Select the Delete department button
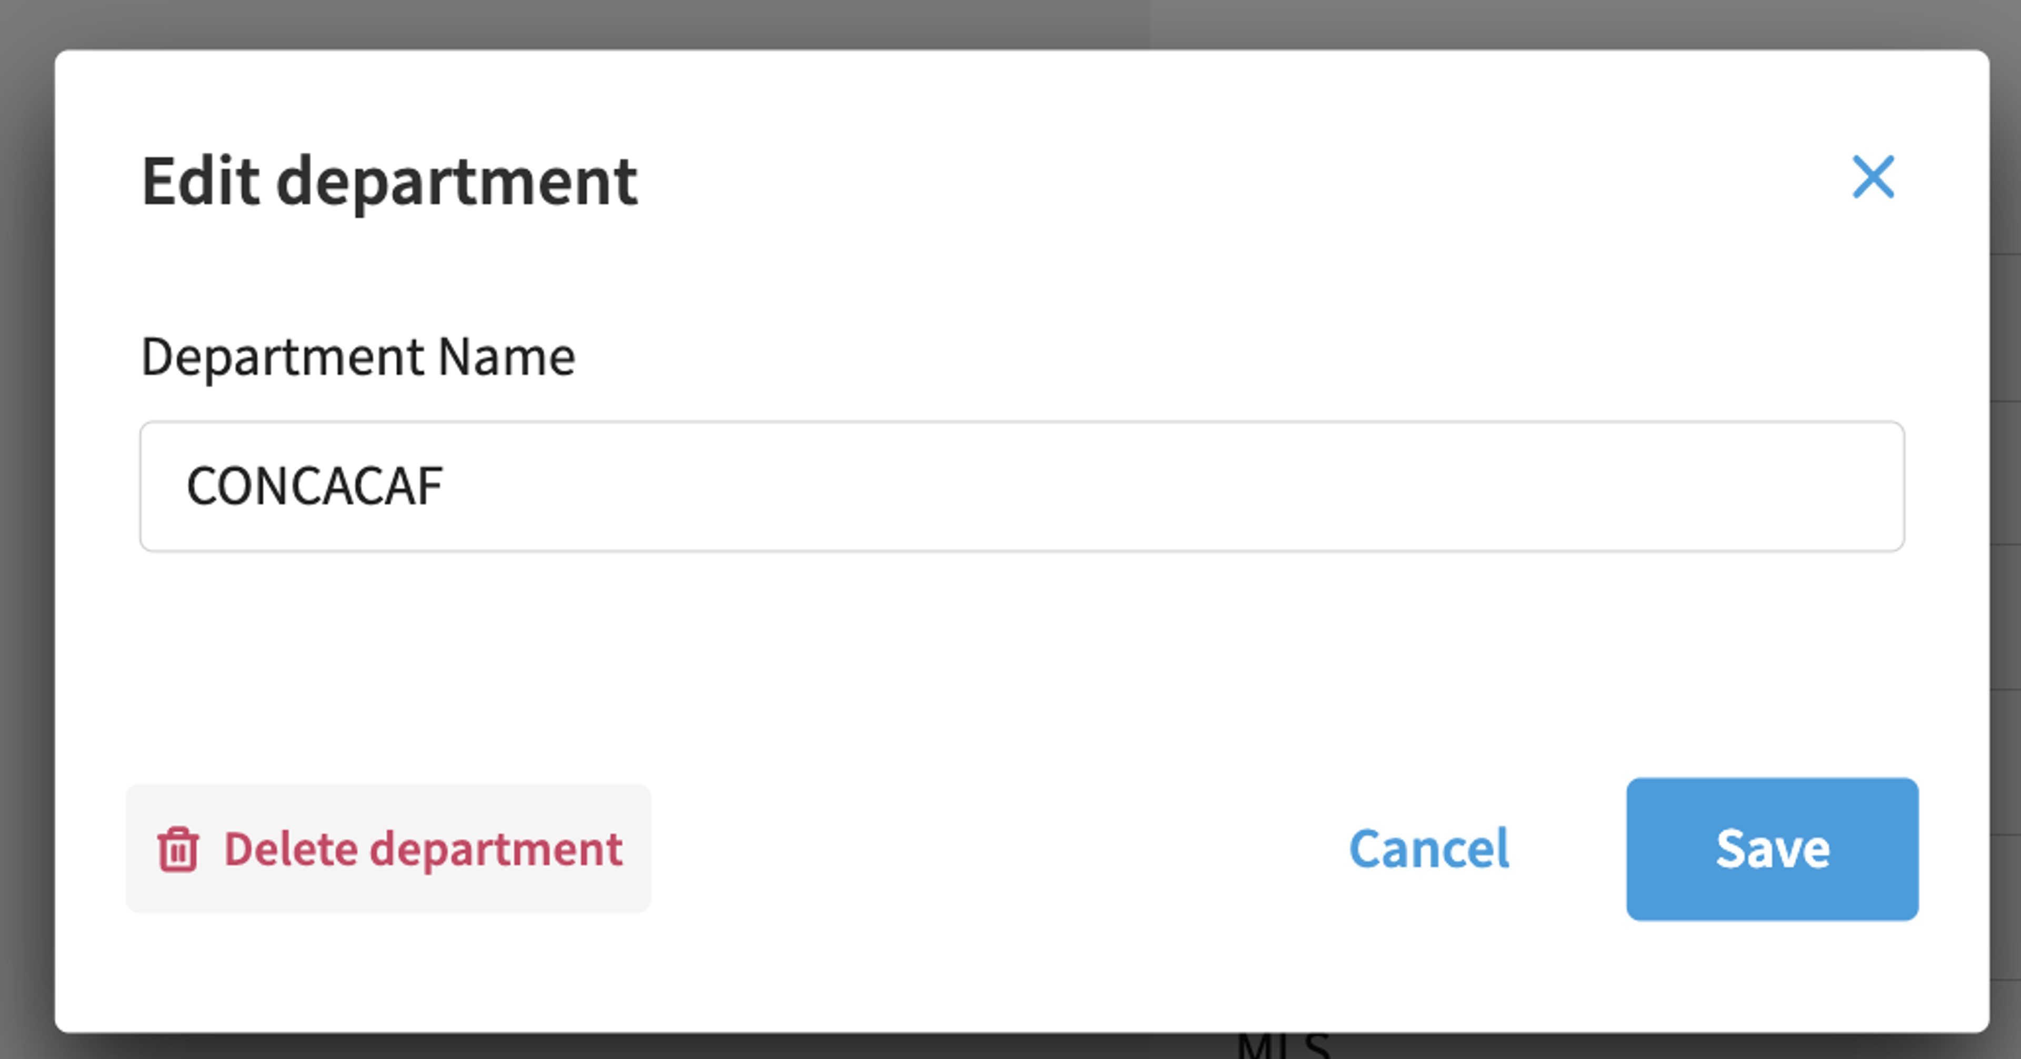The width and height of the screenshot is (2021, 1059). [x=388, y=848]
